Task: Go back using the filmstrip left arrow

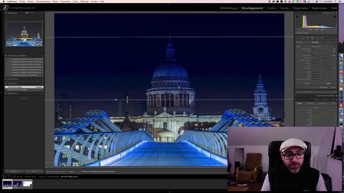Action: pyautogui.click(x=18, y=176)
